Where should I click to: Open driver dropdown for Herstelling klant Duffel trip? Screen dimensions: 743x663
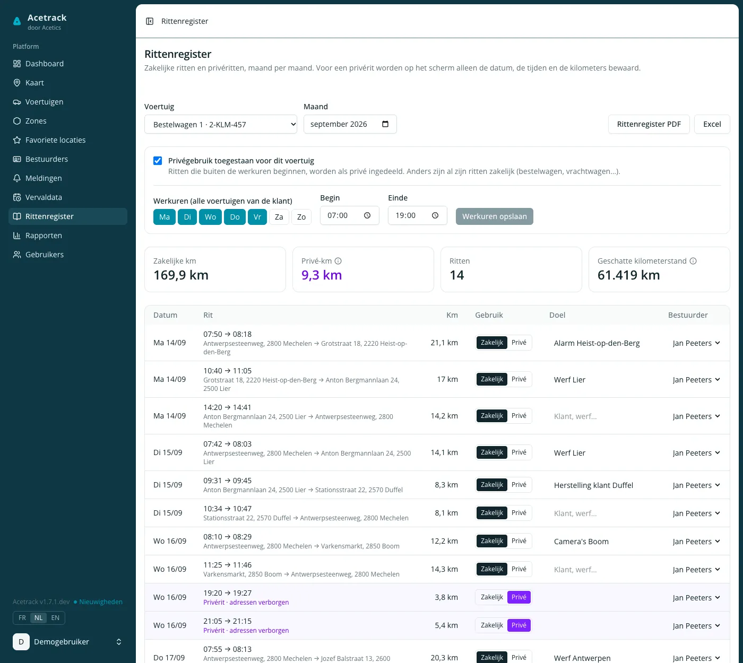[x=696, y=485]
